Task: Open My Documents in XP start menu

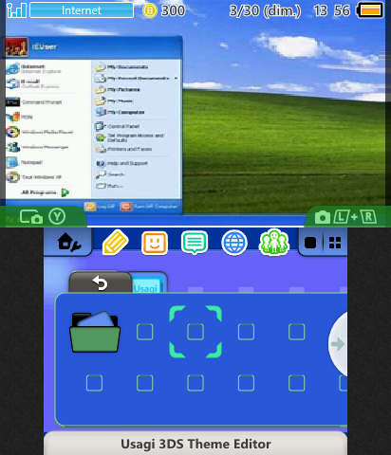Action: (122, 67)
